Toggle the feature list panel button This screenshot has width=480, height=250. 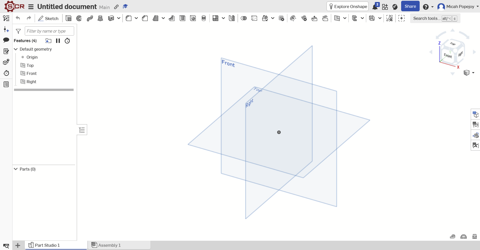coord(82,130)
